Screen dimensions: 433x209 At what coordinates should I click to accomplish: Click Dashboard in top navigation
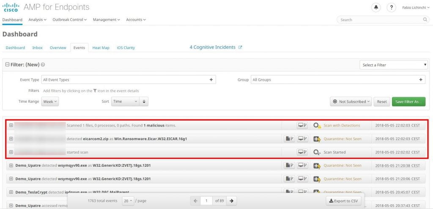pos(12,19)
